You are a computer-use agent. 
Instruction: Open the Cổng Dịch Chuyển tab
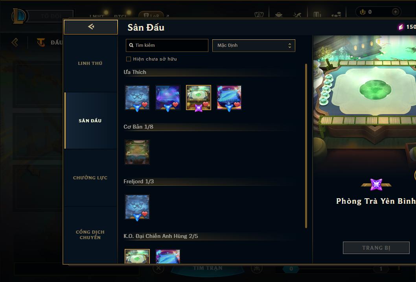pos(90,235)
